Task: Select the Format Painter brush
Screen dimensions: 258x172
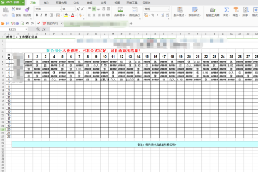Action: pyautogui.click(x=27, y=10)
